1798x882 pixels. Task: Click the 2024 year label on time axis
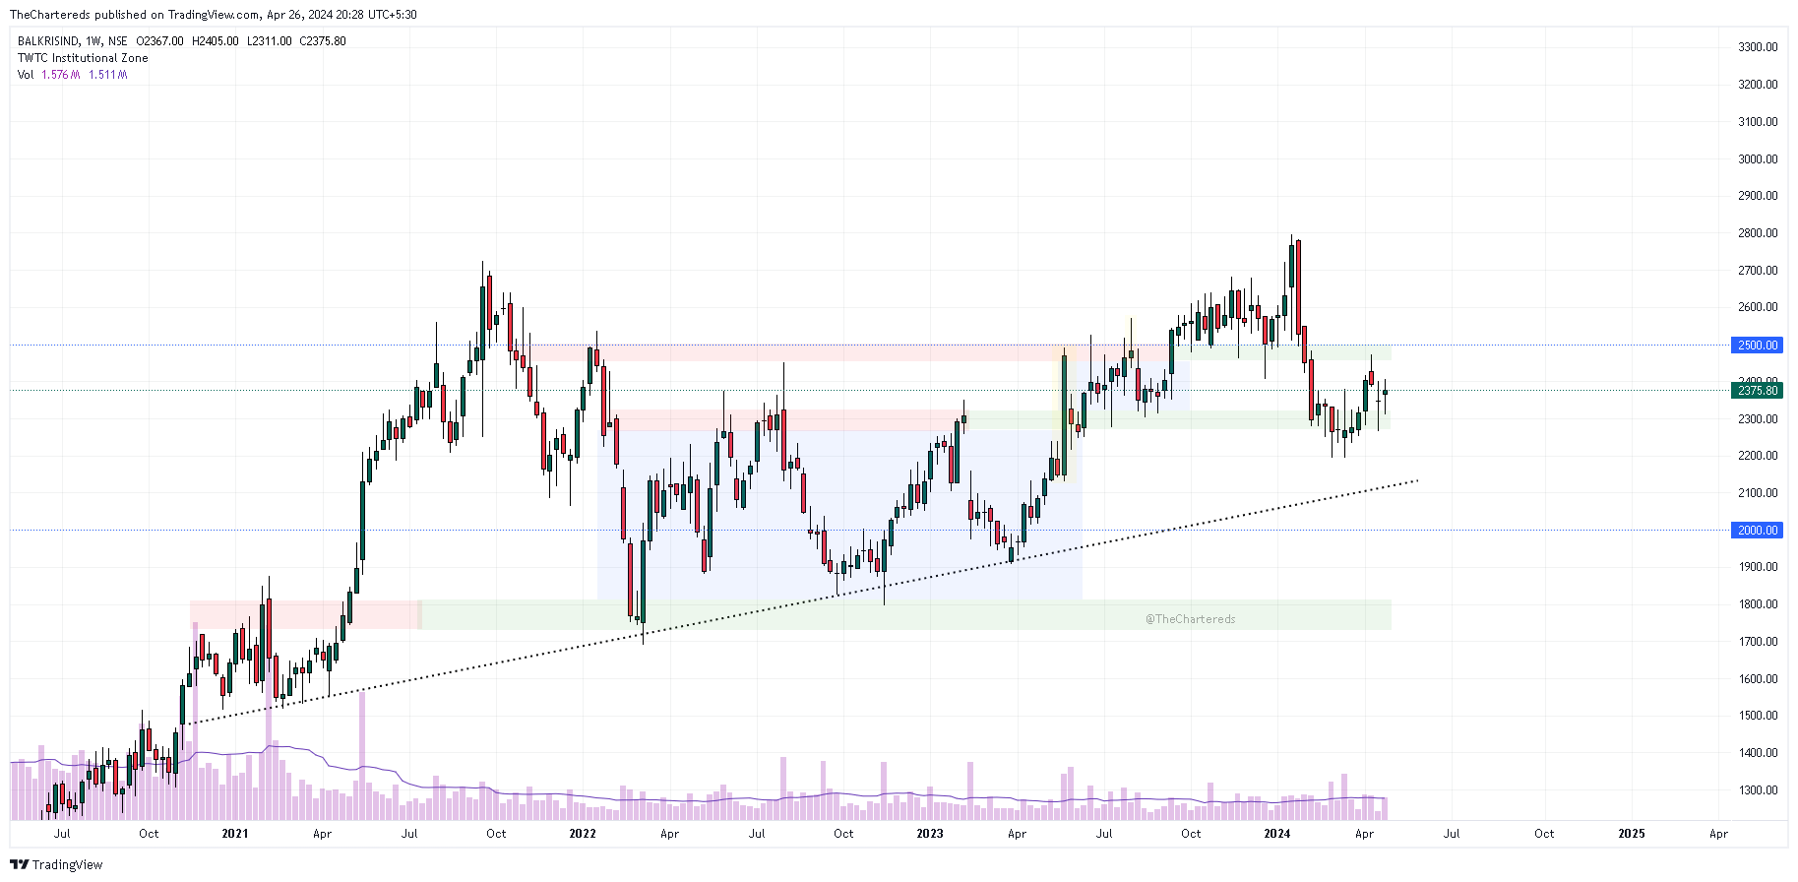(x=1277, y=834)
